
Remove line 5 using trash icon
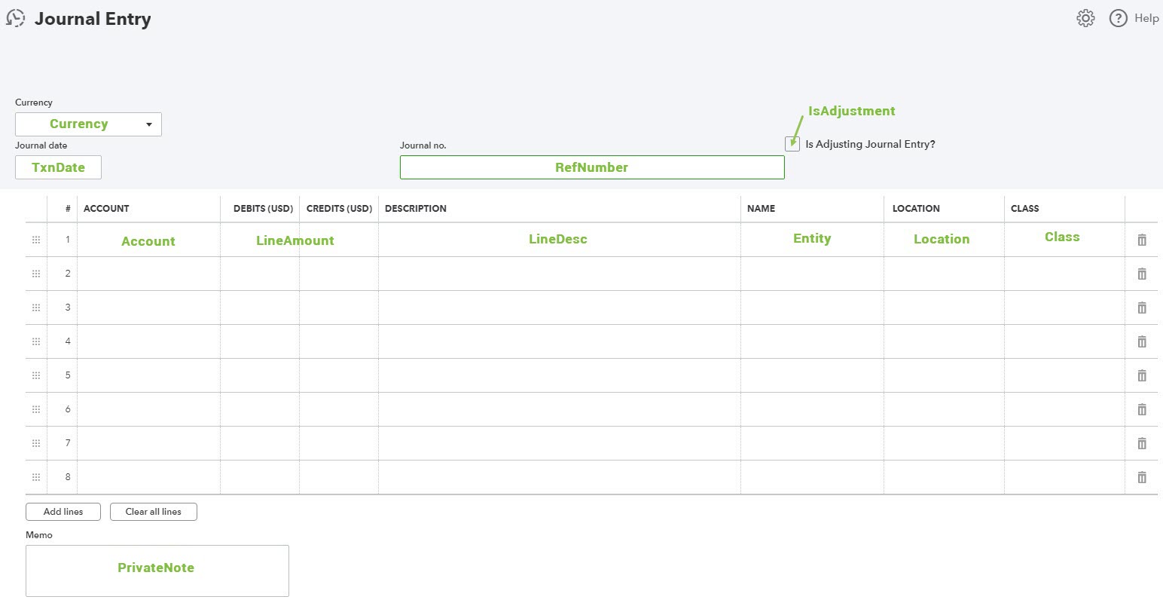coord(1142,375)
